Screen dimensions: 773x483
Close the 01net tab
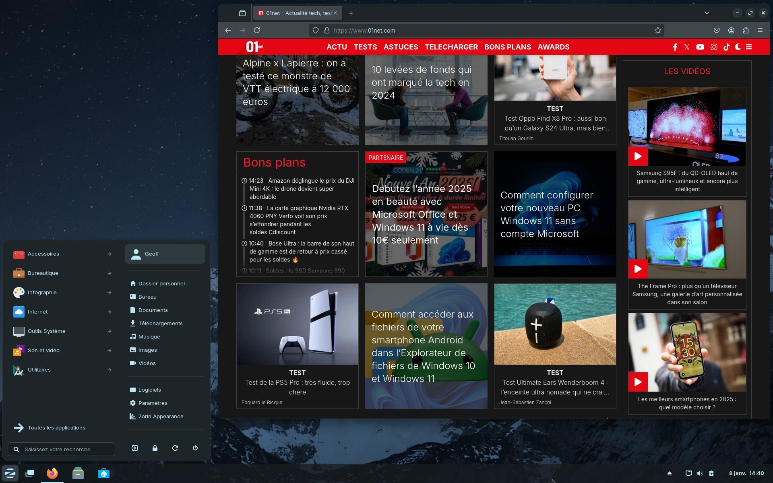(335, 13)
